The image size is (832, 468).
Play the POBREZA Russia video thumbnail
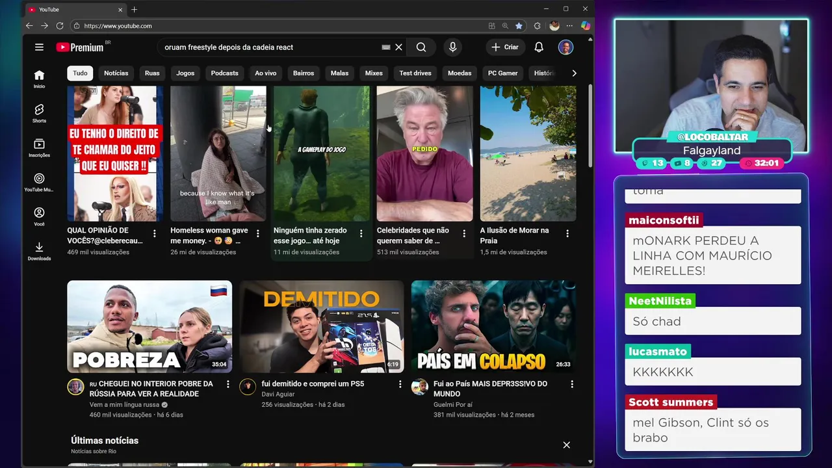149,326
